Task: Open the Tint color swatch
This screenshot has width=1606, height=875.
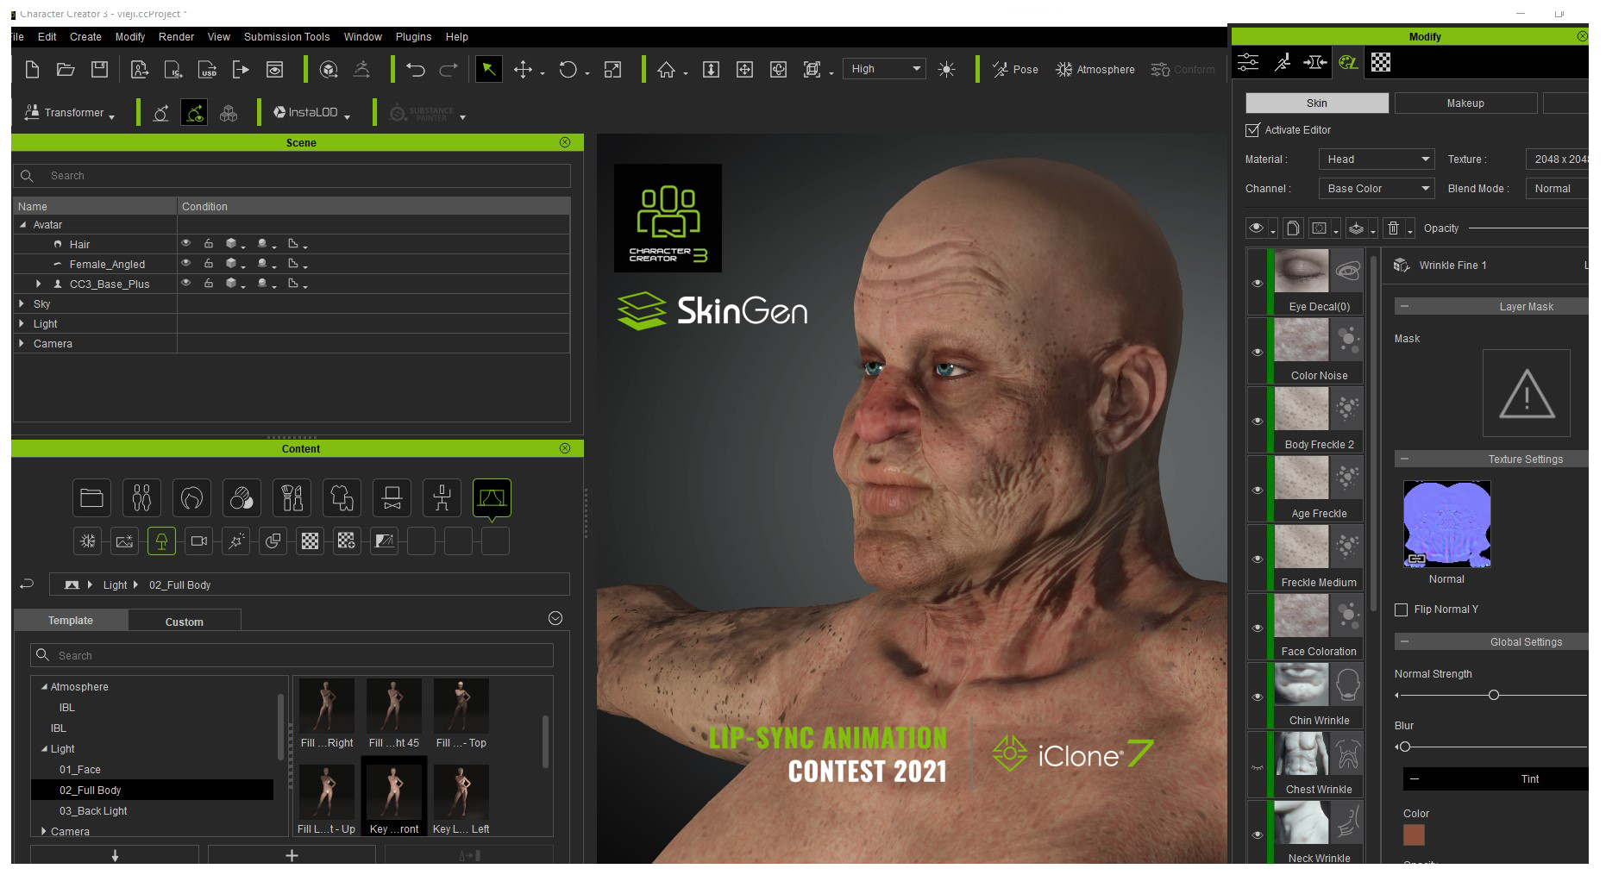Action: coord(1414,834)
